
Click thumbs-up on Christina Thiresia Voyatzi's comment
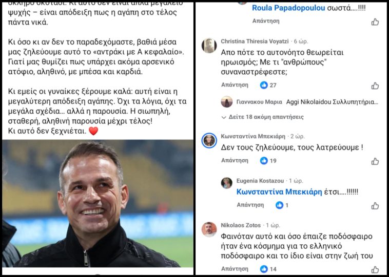tap(375, 86)
